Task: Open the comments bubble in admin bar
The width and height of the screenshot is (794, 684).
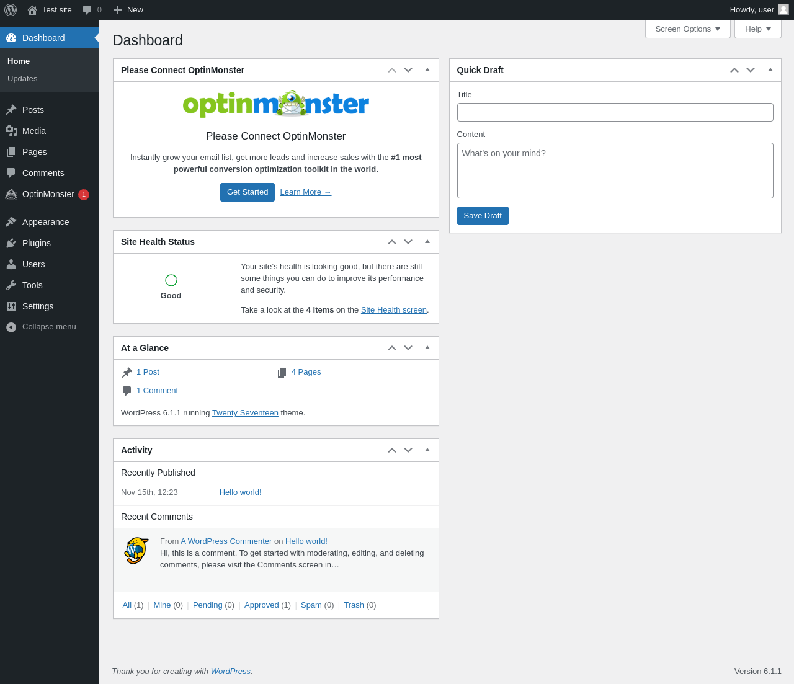Action: click(x=87, y=10)
